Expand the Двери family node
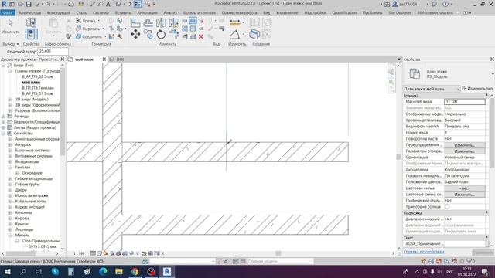The image size is (495, 278). pos(10,190)
